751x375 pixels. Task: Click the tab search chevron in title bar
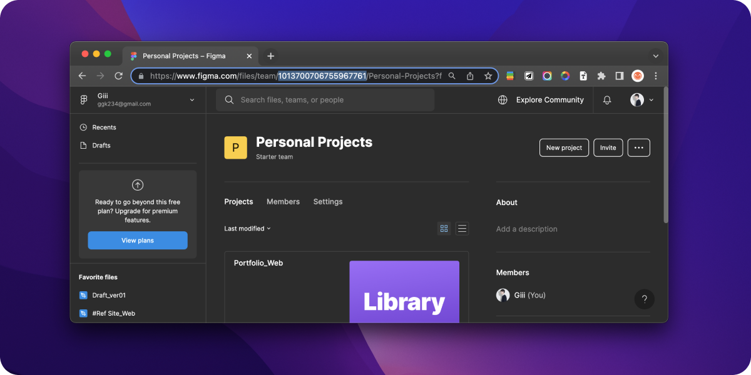[656, 56]
